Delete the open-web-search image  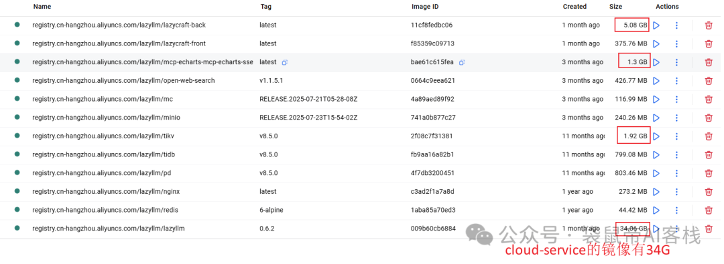click(709, 81)
